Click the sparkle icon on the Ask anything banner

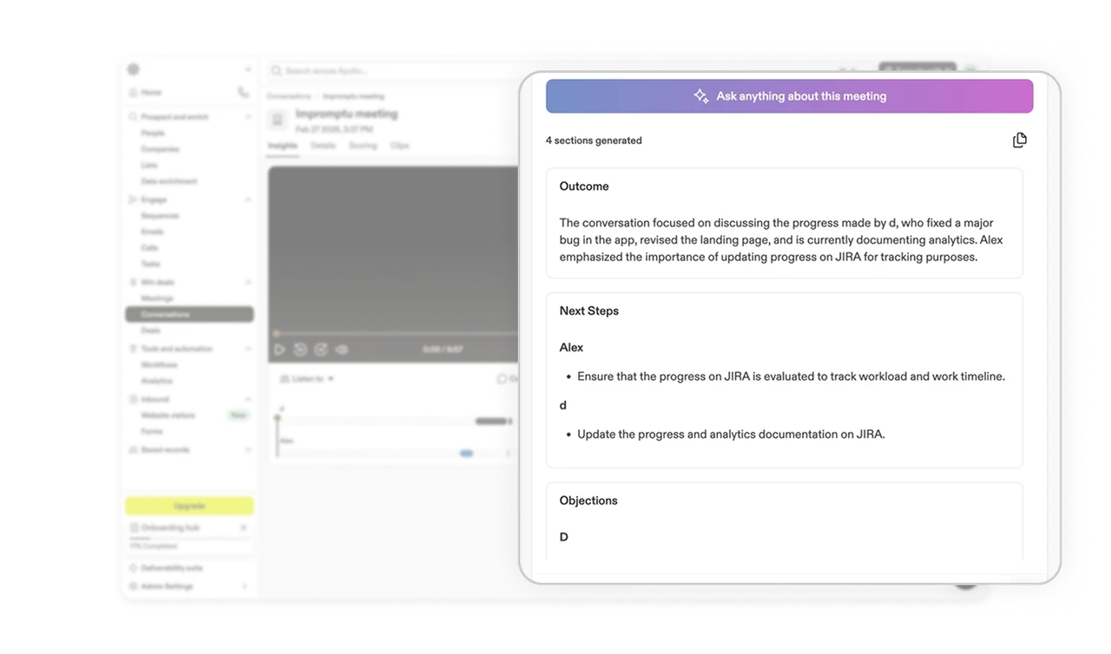point(700,96)
